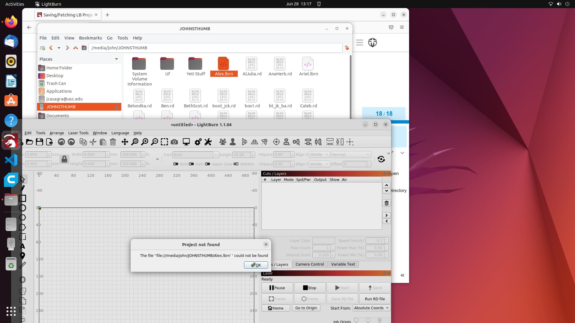Screen dimensions: 575x323
Task: Open the Laser Tools menu
Action: [78, 133]
